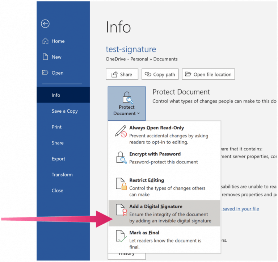Click the 'OneDrive - Personal » Documents' path text
278x262 pixels.
(x=142, y=59)
